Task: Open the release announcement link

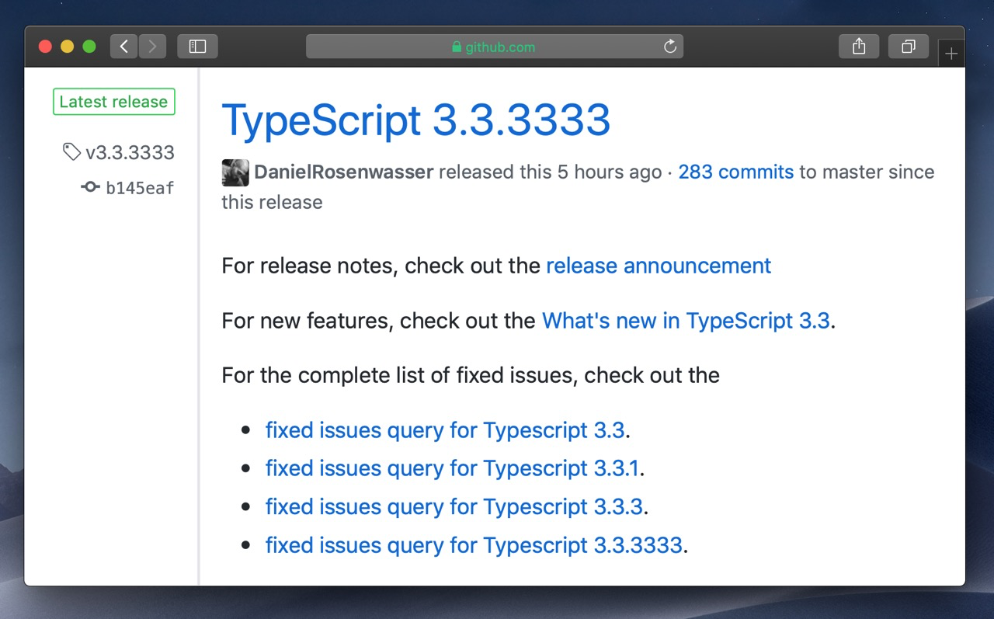Action: (659, 266)
